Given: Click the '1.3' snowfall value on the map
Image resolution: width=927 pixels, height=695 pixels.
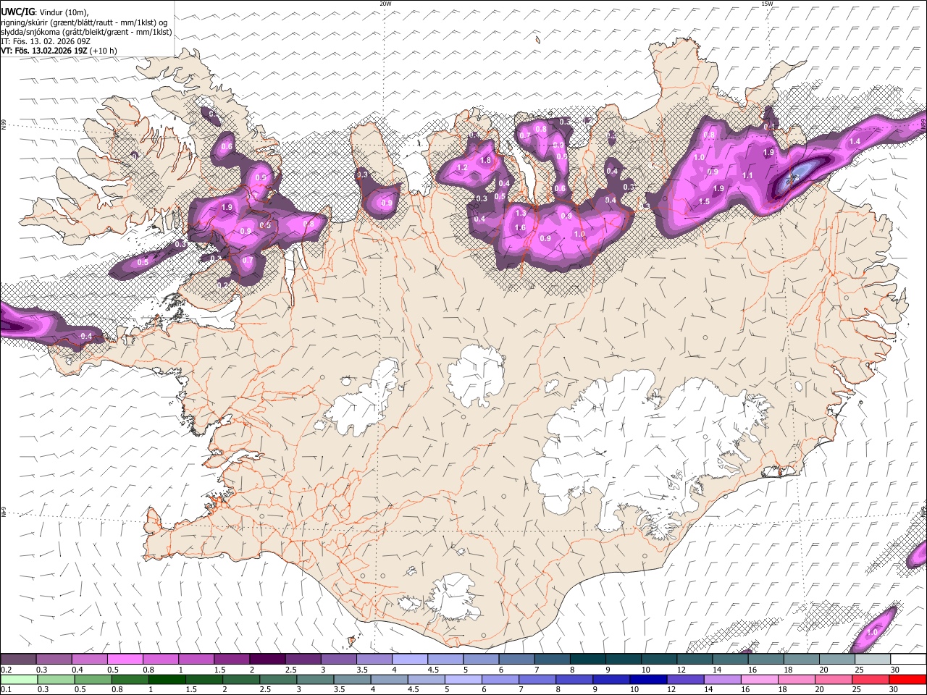Looking at the screenshot, I should click(521, 214).
